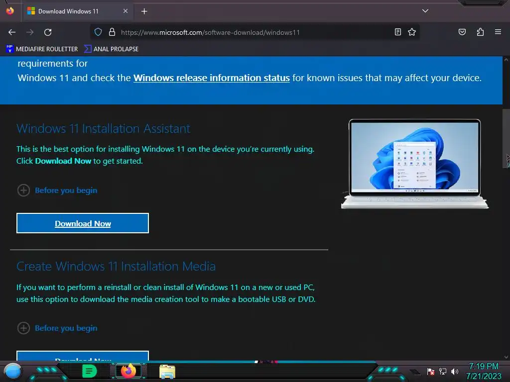Image resolution: width=510 pixels, height=382 pixels.
Task: Open File Explorer from taskbar
Action: coord(167,372)
